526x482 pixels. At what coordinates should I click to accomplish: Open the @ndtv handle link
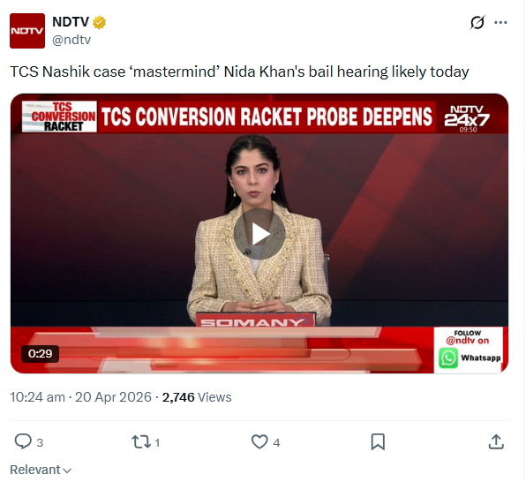click(x=71, y=40)
